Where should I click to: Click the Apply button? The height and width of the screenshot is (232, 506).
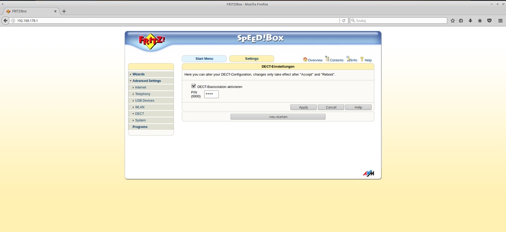[x=303, y=107]
